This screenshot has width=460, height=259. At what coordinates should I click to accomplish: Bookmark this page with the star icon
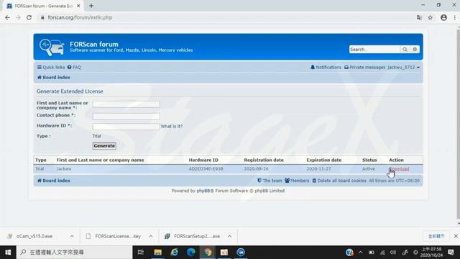pyautogui.click(x=430, y=17)
